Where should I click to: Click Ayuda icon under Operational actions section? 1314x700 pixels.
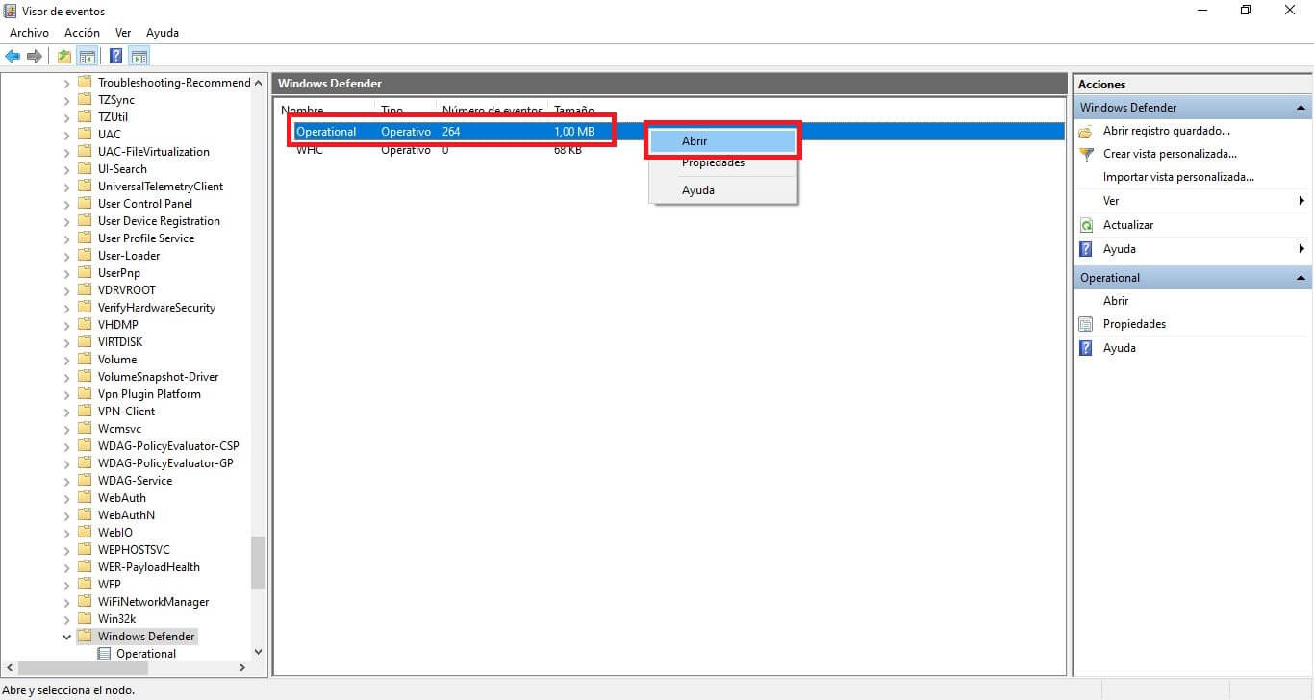click(x=1086, y=348)
